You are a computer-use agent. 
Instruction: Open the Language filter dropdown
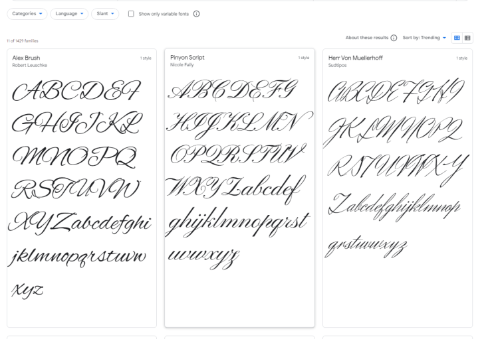69,14
